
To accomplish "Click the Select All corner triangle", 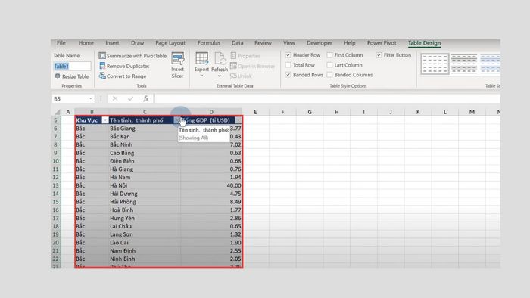I will (x=58, y=112).
